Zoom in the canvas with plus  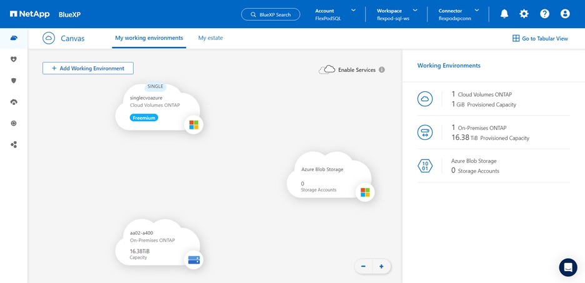[381, 267]
